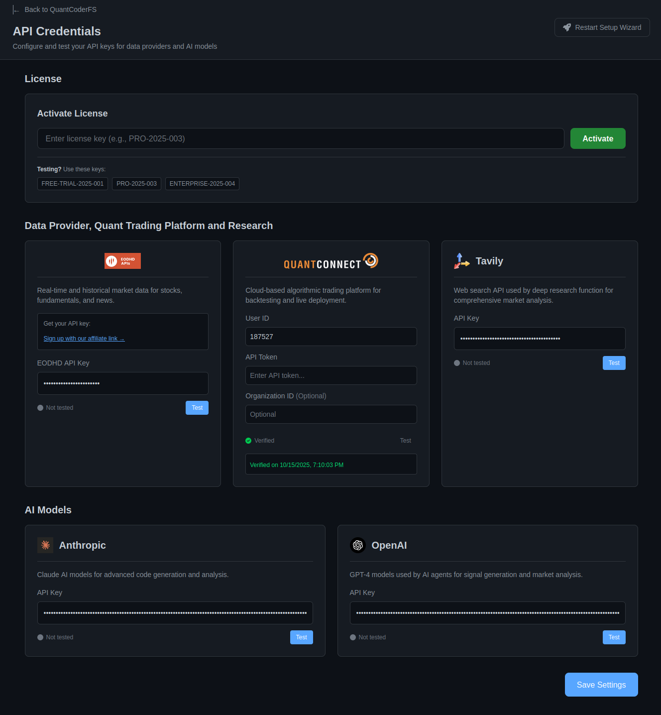
Task: Click the Not tested status dot for EODHD
Action: [40, 407]
